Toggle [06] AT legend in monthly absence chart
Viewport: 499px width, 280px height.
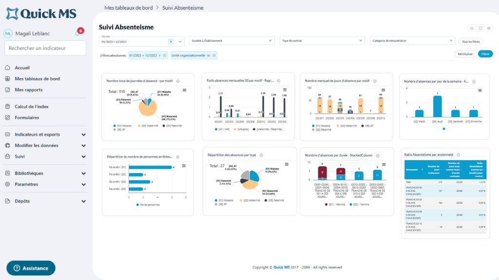tap(367, 126)
